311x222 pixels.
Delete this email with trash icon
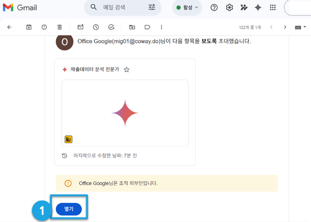click(59, 27)
